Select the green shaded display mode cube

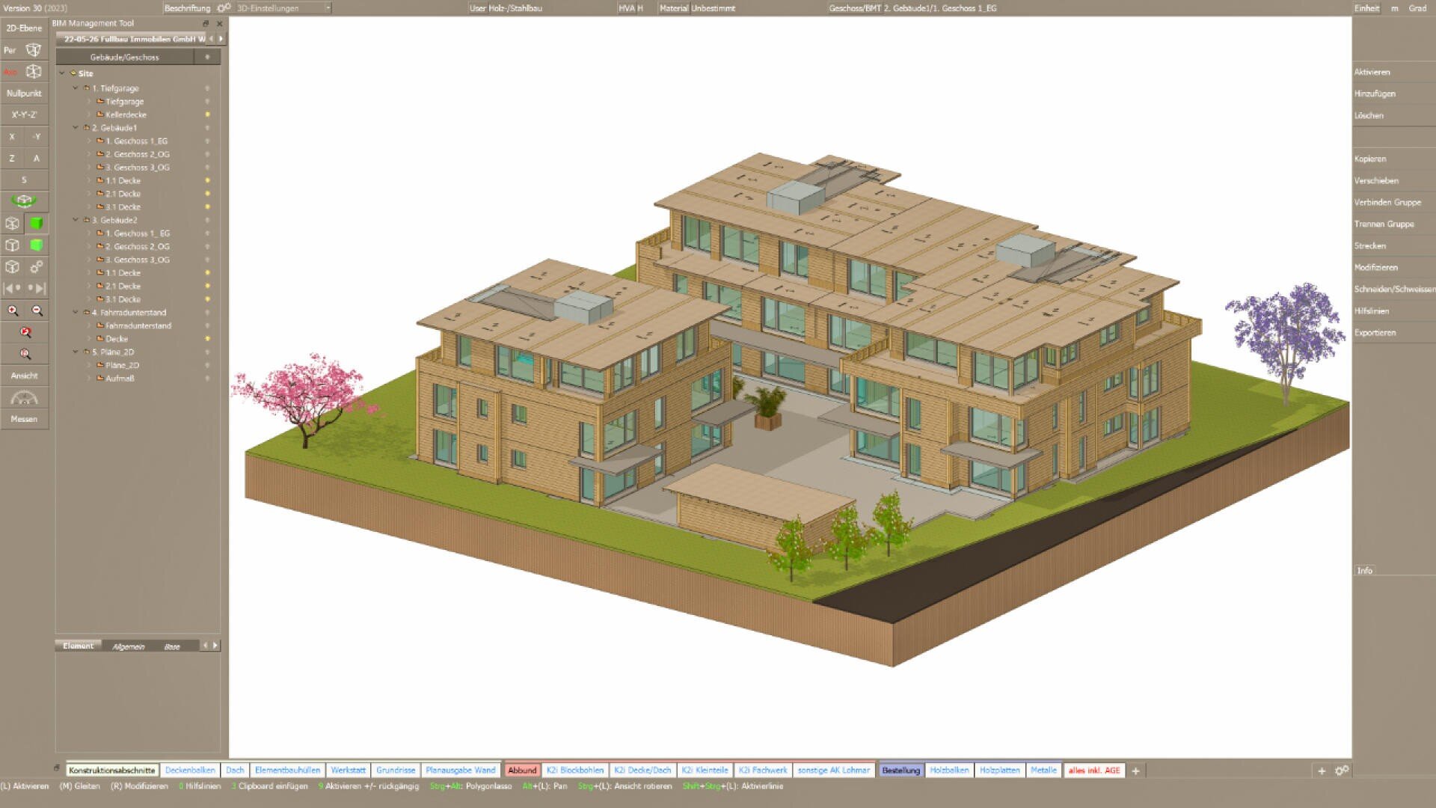34,222
